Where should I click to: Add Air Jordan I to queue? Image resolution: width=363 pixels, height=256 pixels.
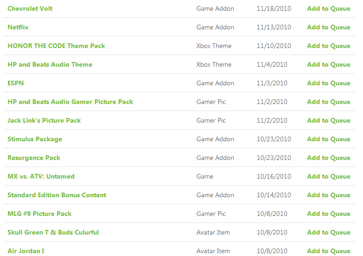coord(328,251)
